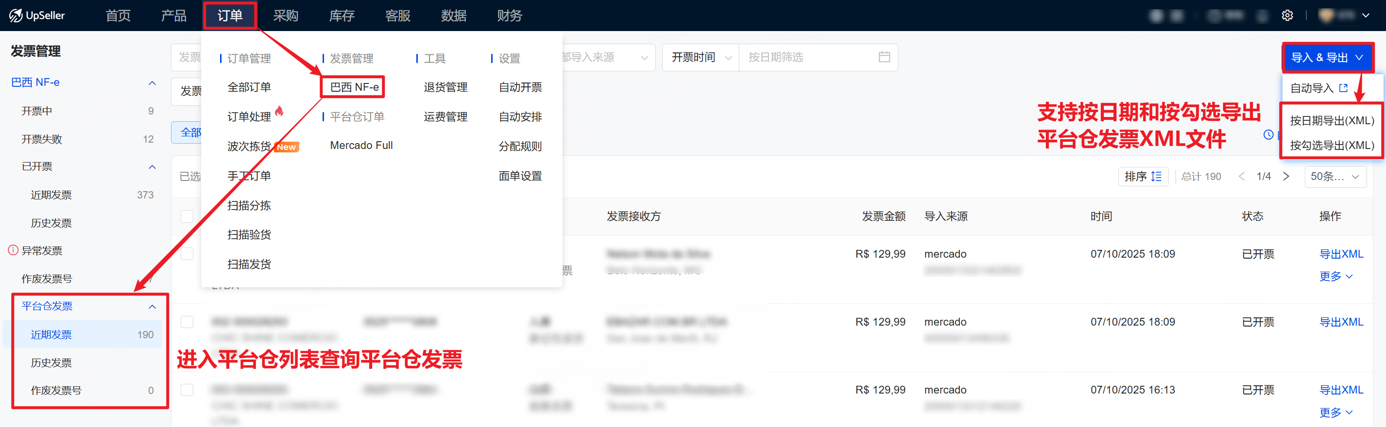The image size is (1386, 427).
Task: Go to next page with right arrow
Action: tap(1286, 176)
